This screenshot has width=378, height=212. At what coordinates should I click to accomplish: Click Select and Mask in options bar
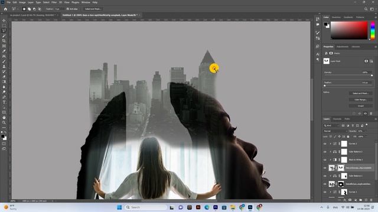coord(93,9)
